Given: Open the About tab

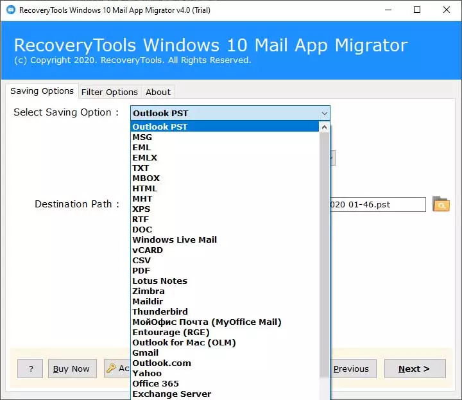Looking at the screenshot, I should point(158,92).
